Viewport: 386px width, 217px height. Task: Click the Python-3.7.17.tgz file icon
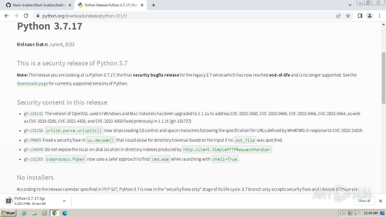(x=8, y=201)
